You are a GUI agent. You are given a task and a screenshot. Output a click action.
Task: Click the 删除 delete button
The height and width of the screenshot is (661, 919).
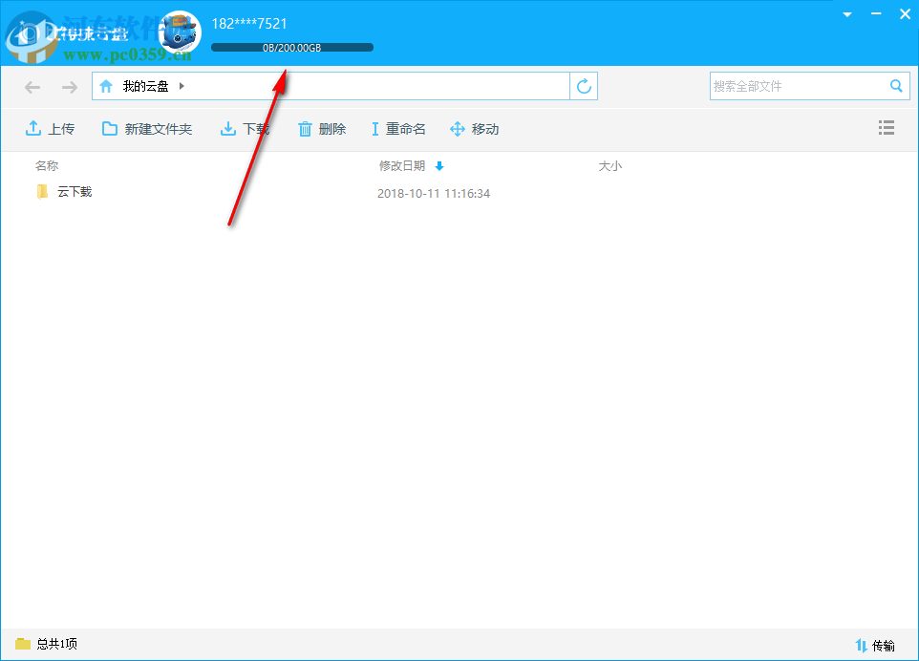(322, 128)
